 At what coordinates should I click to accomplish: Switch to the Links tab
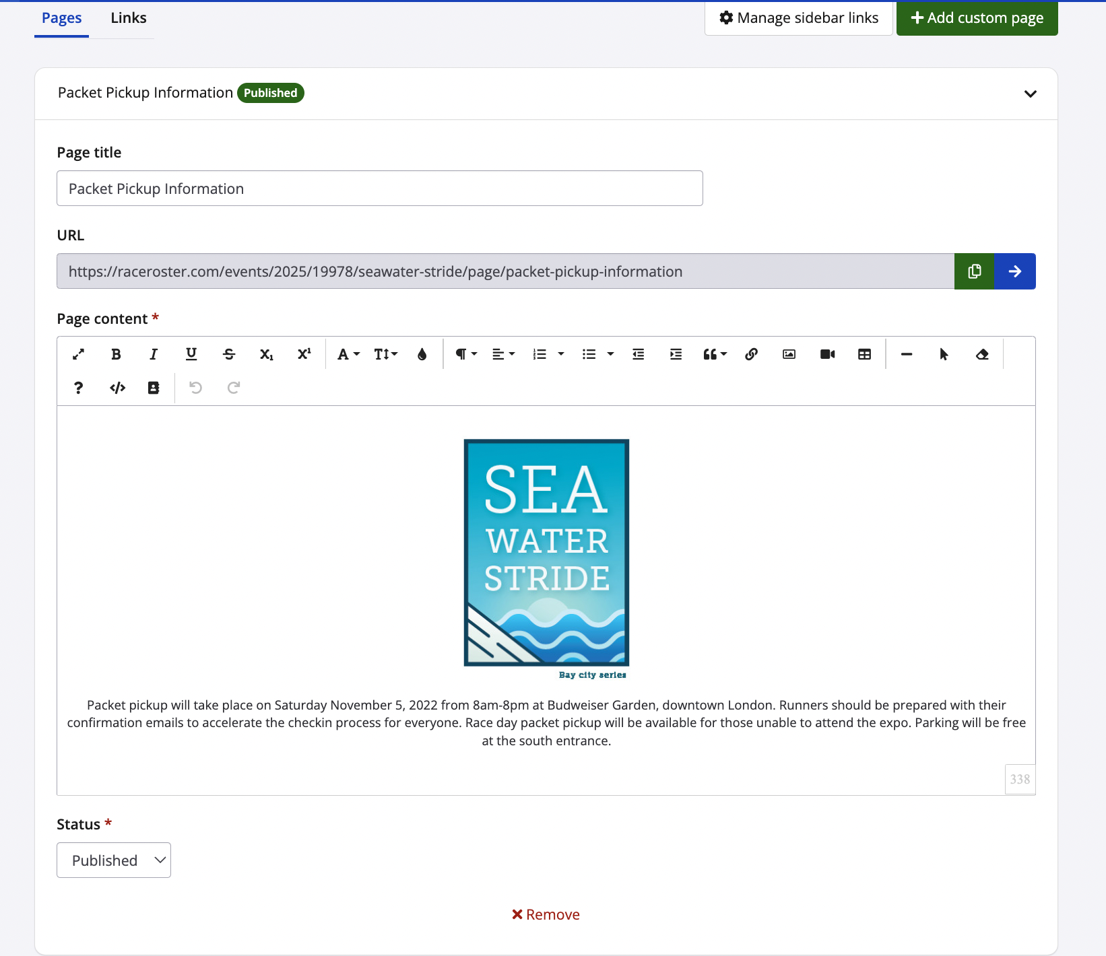129,18
